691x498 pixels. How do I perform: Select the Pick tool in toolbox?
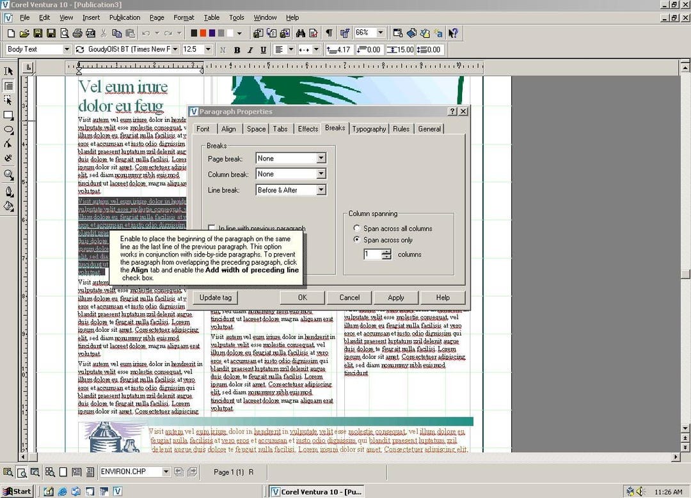[8, 71]
